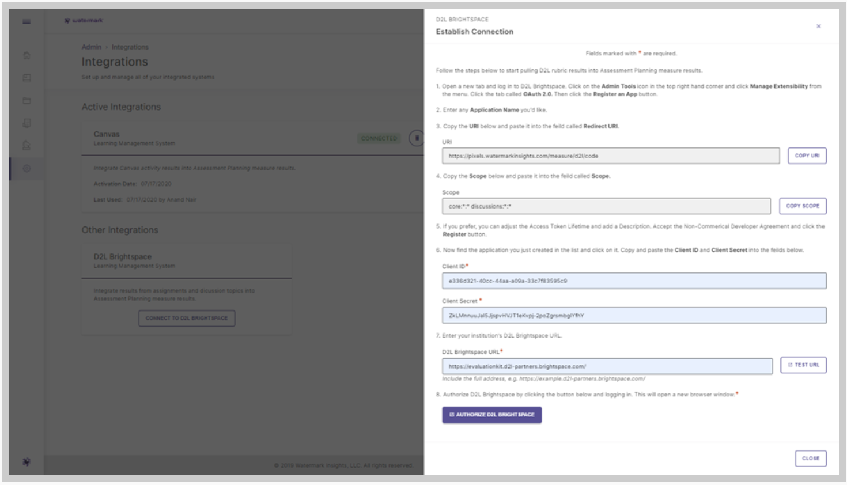The height and width of the screenshot is (485, 847).
Task: Select the settings gear icon in the sidebar
Action: pos(27,169)
